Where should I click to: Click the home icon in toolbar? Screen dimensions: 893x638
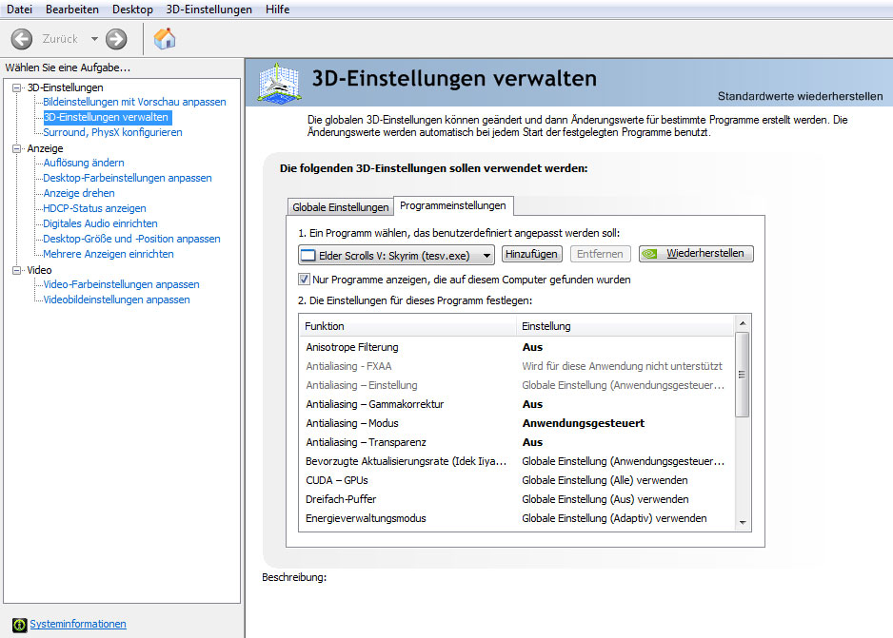coord(165,39)
